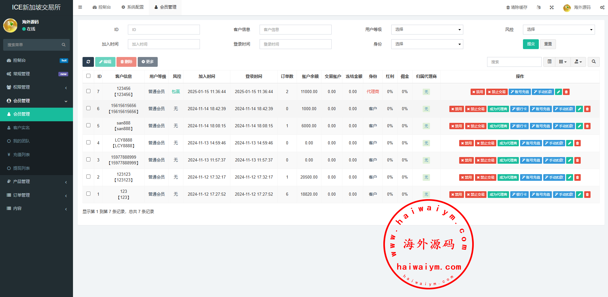
Task: Click the red trash icon for member 1
Action: 587,194
